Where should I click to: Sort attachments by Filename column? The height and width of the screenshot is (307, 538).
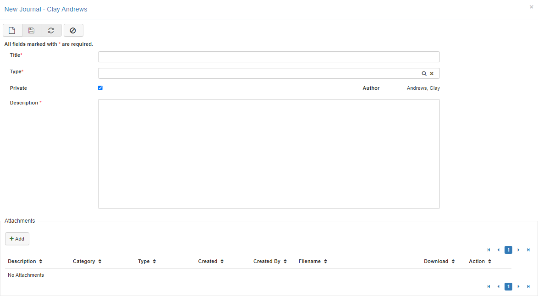(313, 261)
